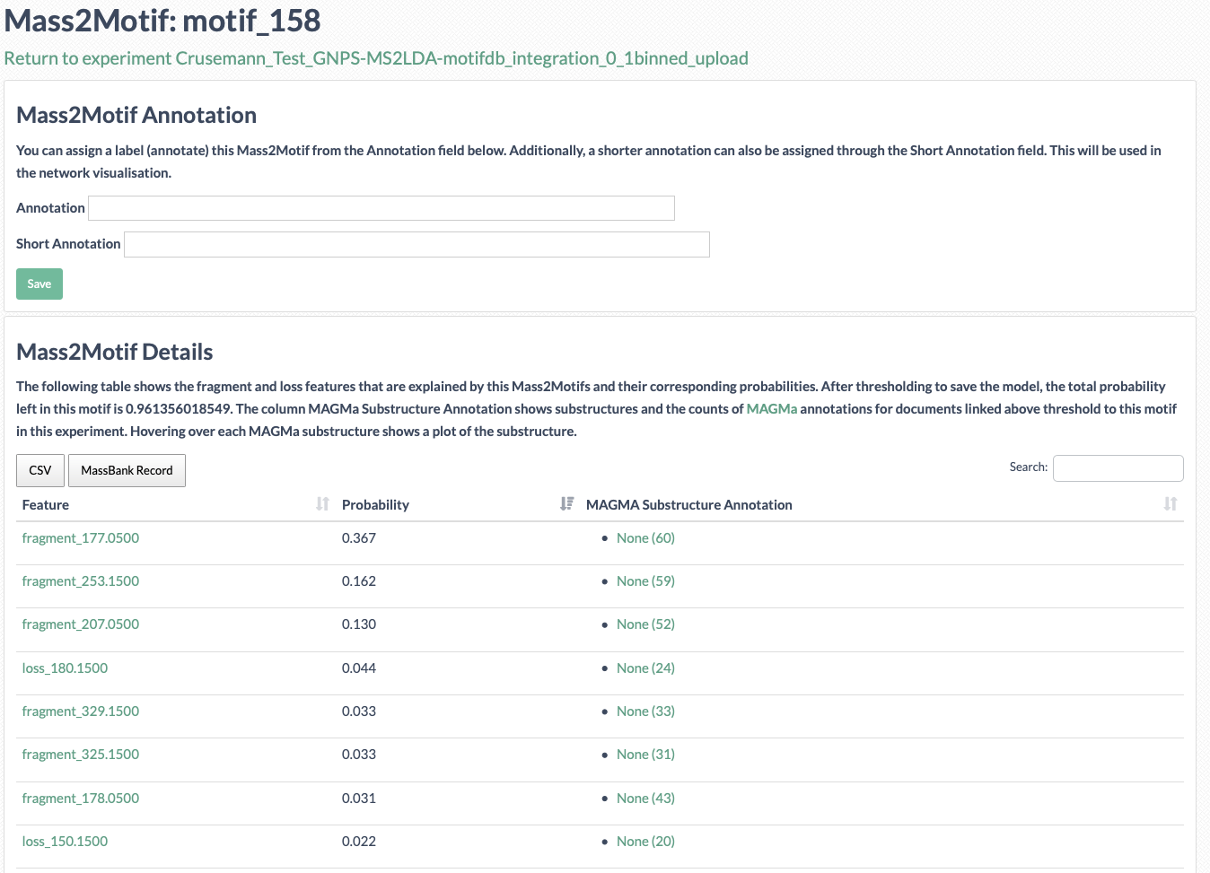1210x873 pixels.
Task: Open fragment_178.0500 feature link
Action: coord(81,798)
